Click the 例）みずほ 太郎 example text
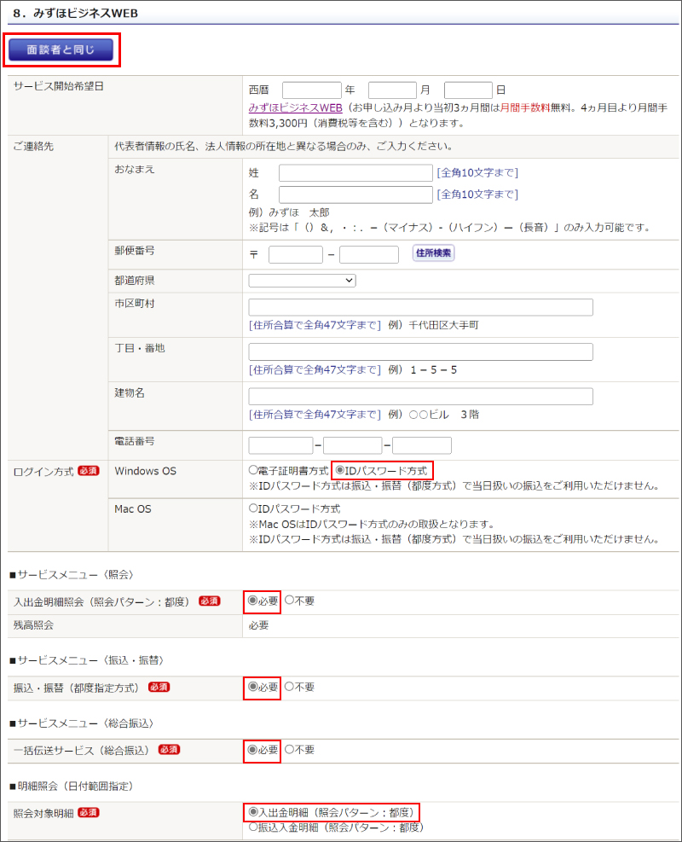The height and width of the screenshot is (842, 682). tap(289, 212)
